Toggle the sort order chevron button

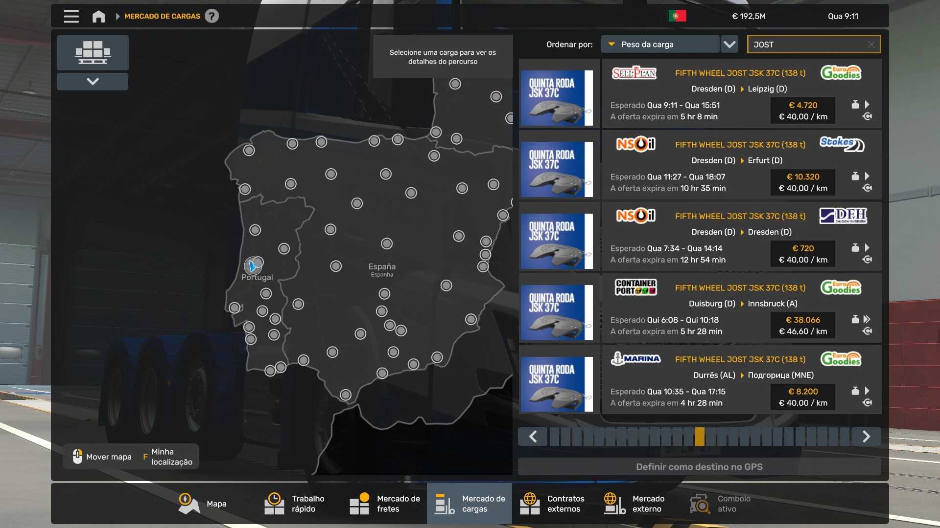point(729,44)
